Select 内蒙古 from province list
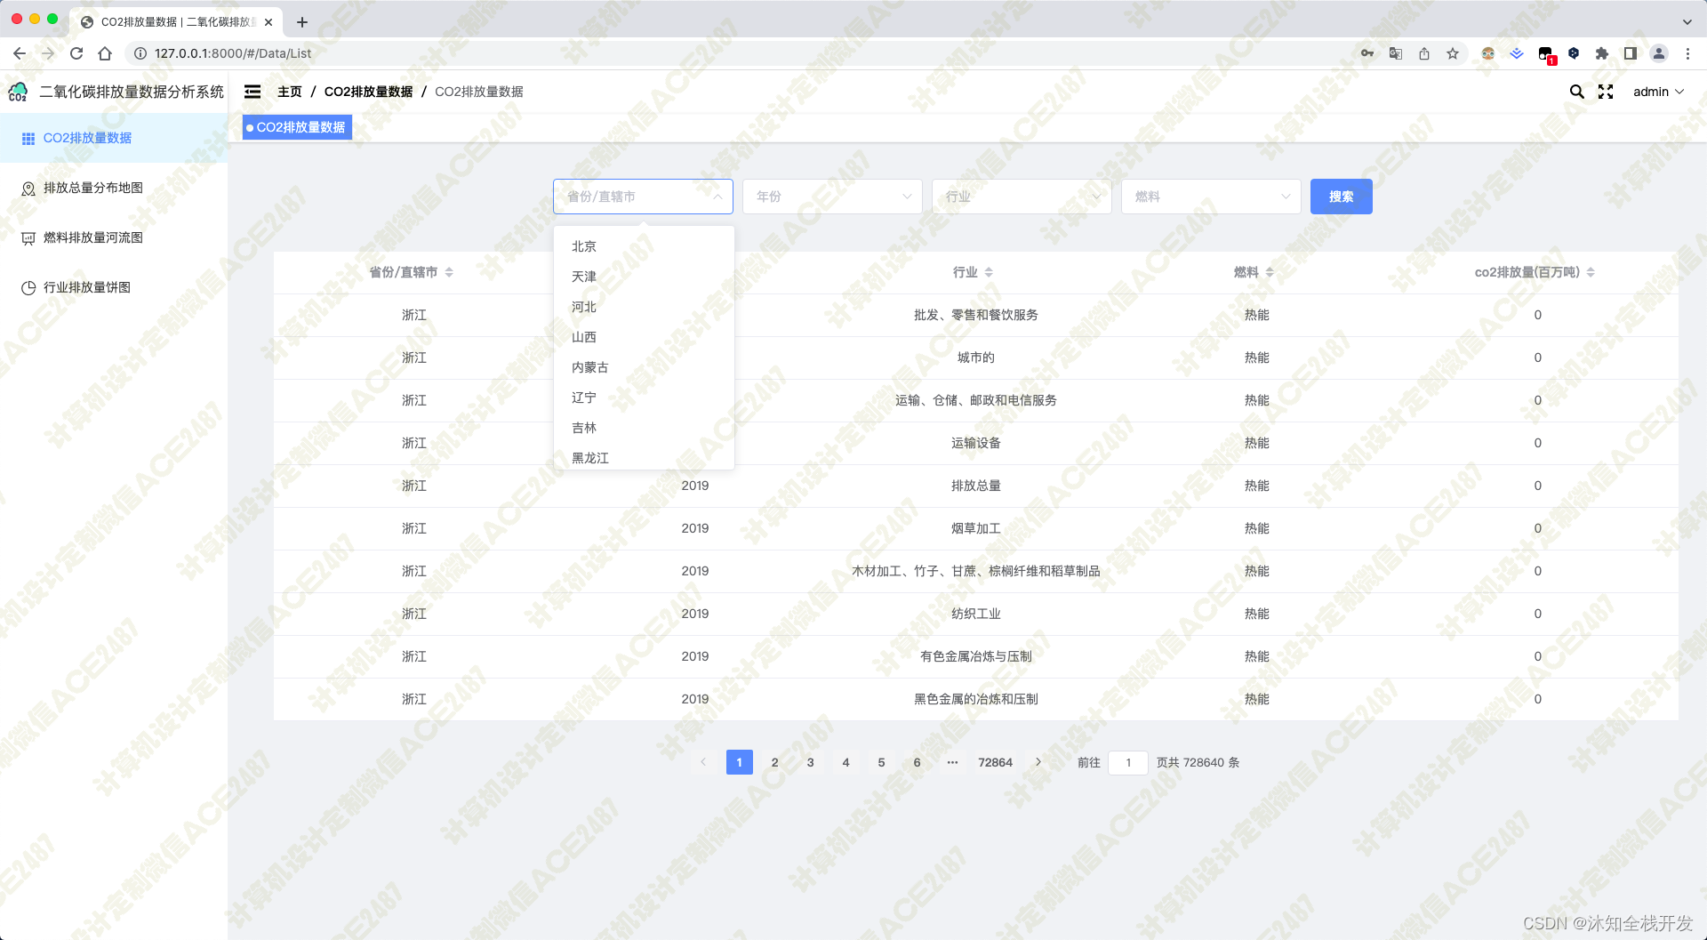The width and height of the screenshot is (1707, 940). tap(644, 367)
